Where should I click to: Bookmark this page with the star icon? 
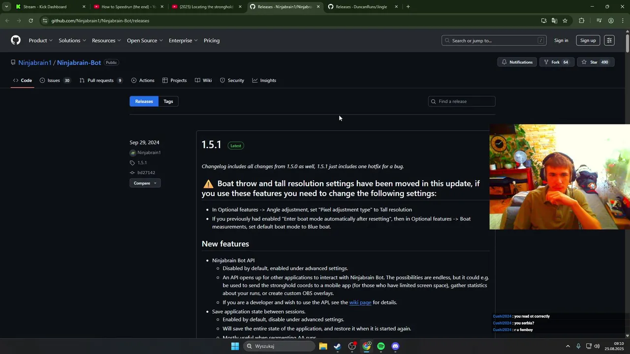(565, 21)
